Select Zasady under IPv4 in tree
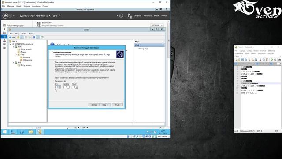This screenshot has height=159, width=282. point(23,52)
